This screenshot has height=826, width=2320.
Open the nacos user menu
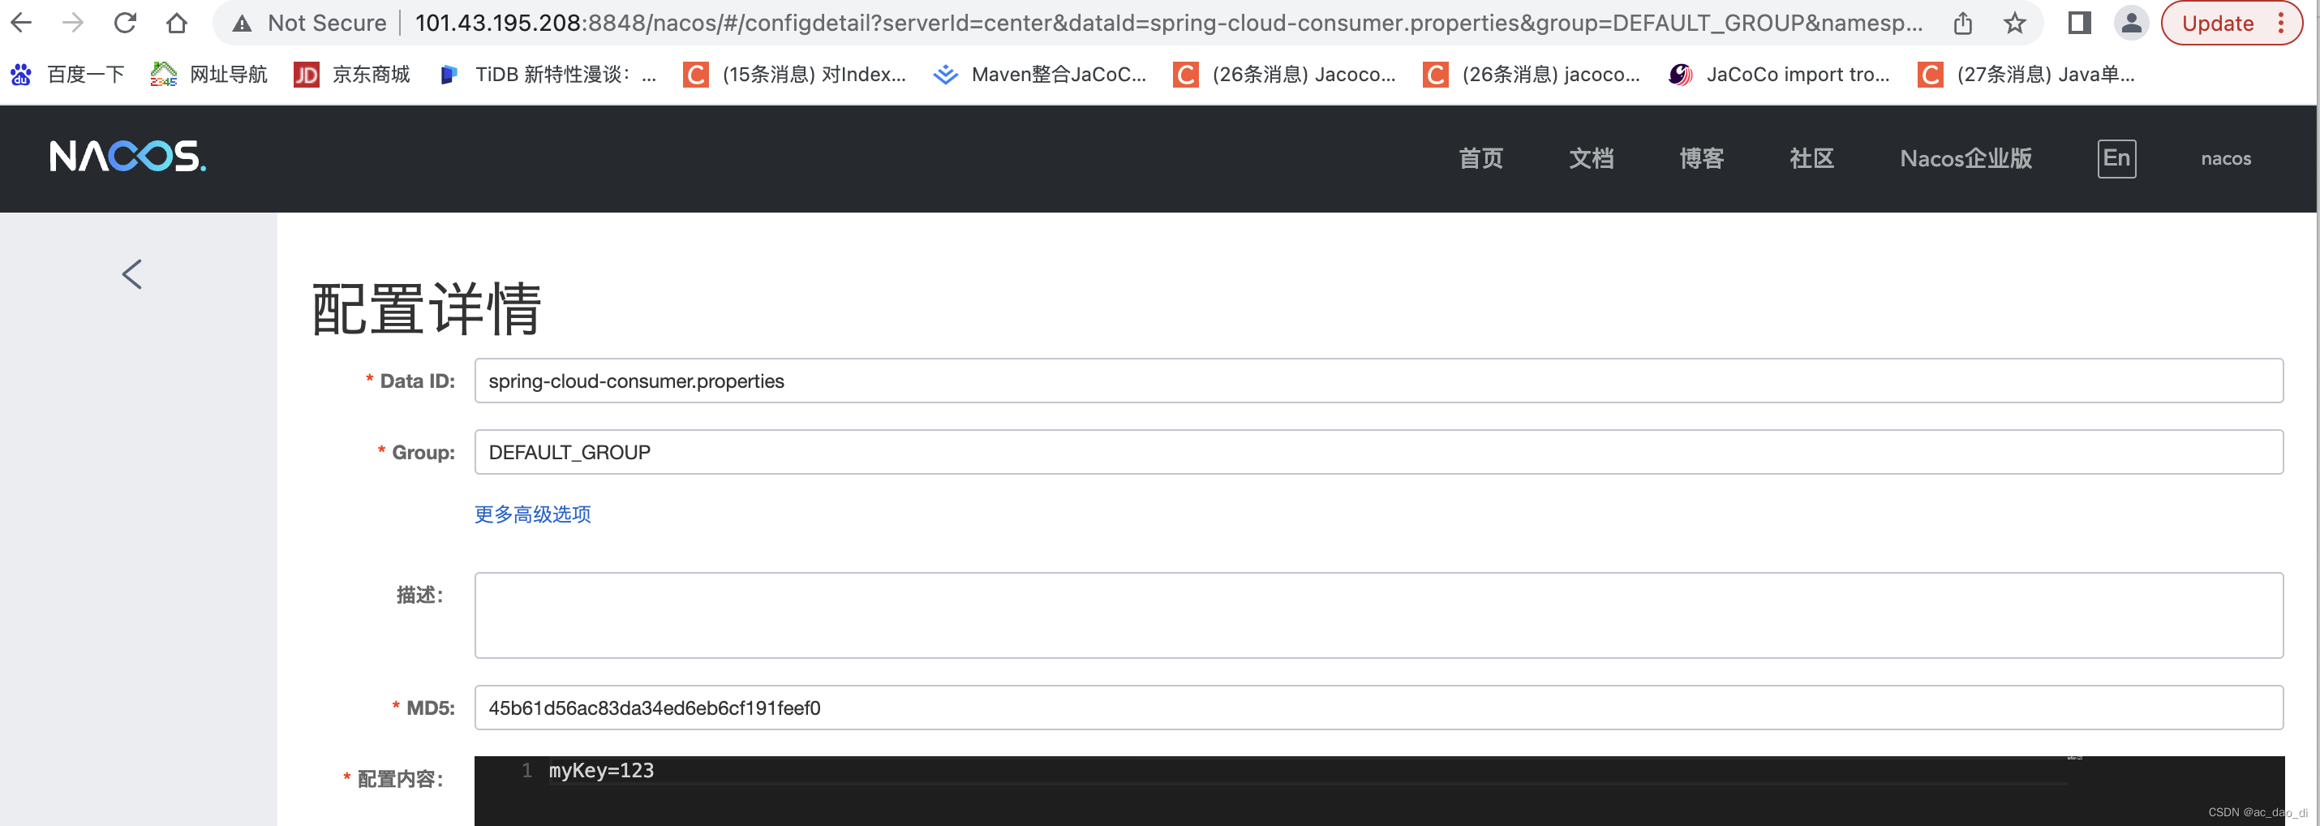coord(2225,159)
